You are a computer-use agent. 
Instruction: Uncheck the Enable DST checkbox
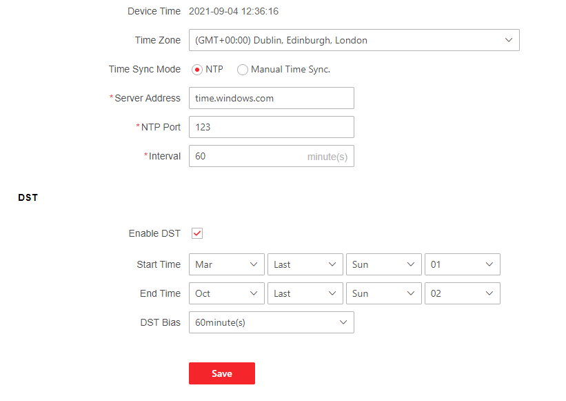click(x=197, y=233)
